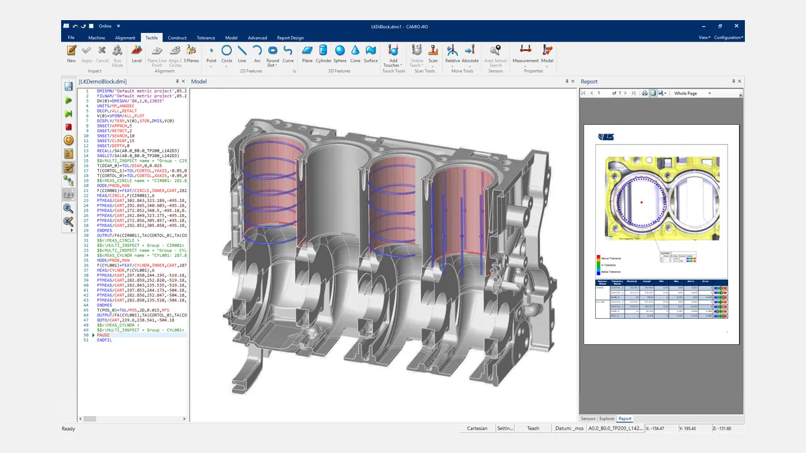Toggle Teach mode in status bar
The height and width of the screenshot is (453, 806).
click(x=533, y=428)
